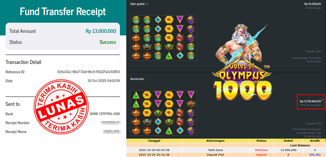The width and height of the screenshot is (326, 157).
Task: Click the help icon beside Rp 12.315.600,00
Action: [x=322, y=100]
